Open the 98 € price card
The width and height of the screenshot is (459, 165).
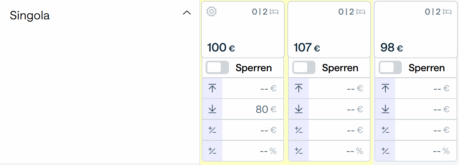click(416, 30)
